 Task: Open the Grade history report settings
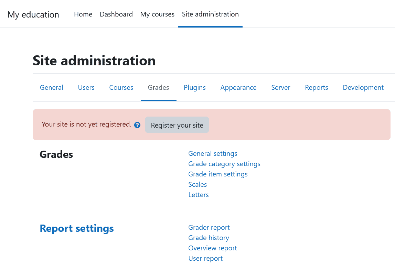click(209, 238)
